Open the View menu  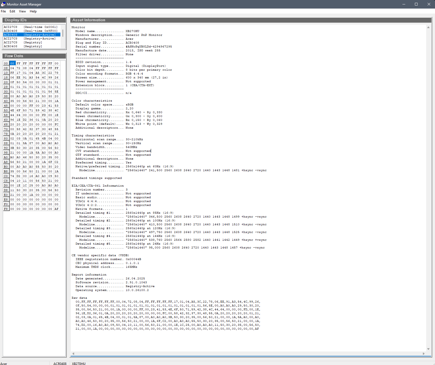click(22, 11)
